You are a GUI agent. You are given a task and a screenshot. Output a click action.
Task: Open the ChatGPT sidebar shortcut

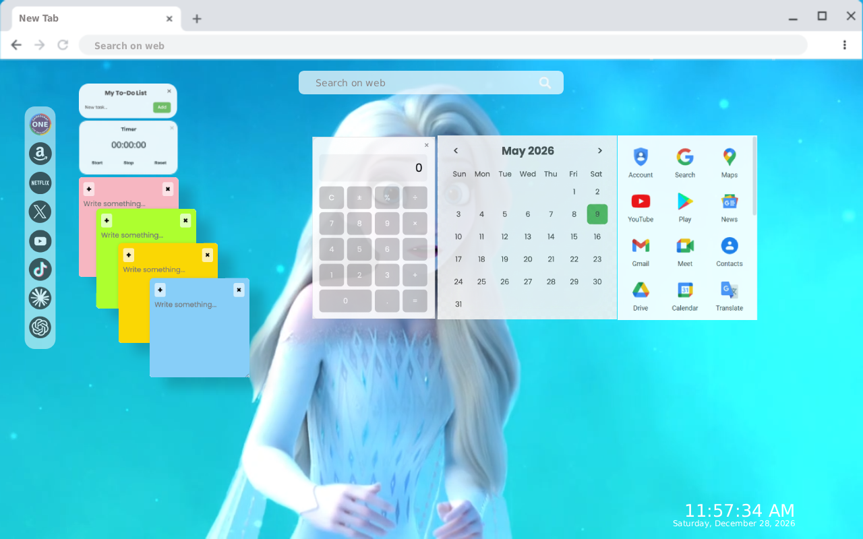point(40,327)
